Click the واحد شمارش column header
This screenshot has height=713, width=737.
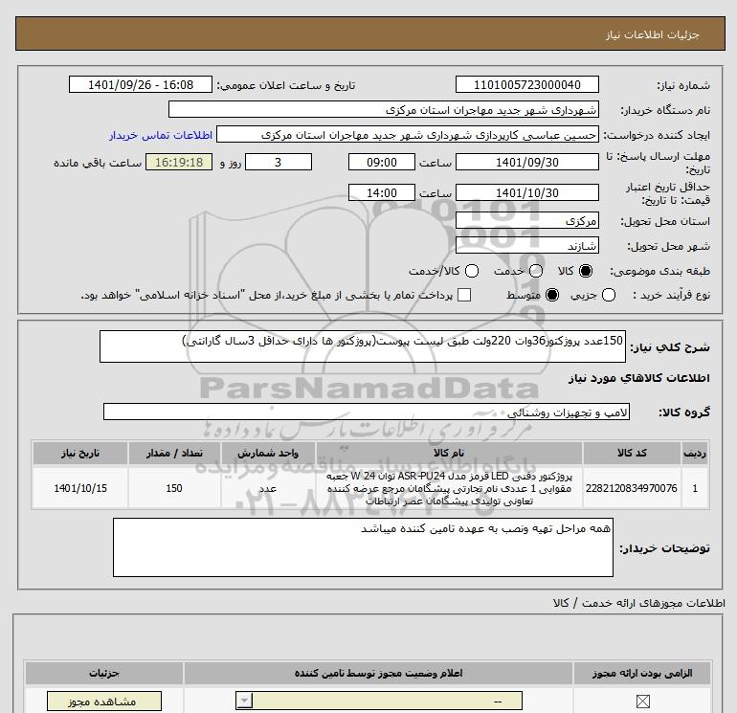(x=268, y=453)
